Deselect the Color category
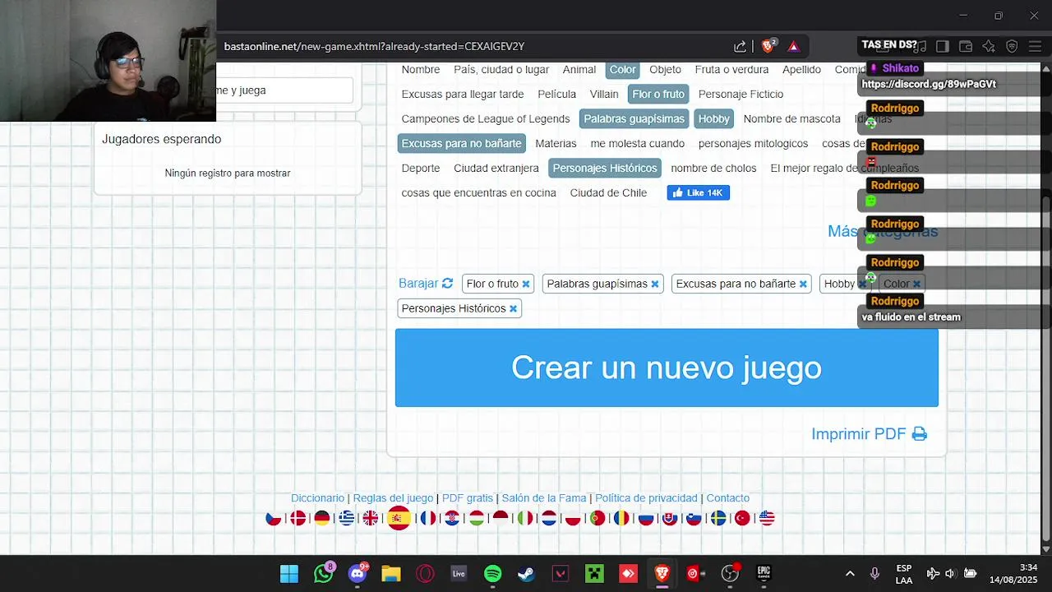This screenshot has width=1052, height=592. pyautogui.click(x=623, y=70)
